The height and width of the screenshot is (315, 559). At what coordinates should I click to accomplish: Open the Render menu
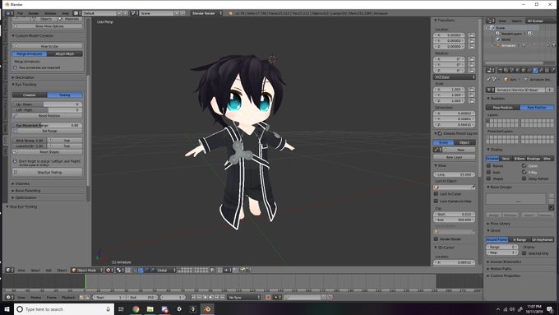point(34,13)
